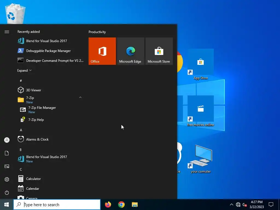280x210 pixels.
Task: Launch Microsoft Edge tile
Action: pos(130,51)
